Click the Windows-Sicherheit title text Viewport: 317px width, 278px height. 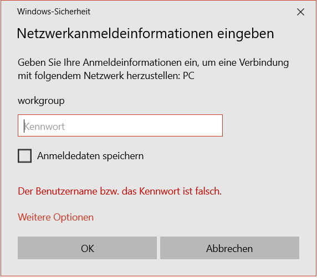click(x=54, y=12)
